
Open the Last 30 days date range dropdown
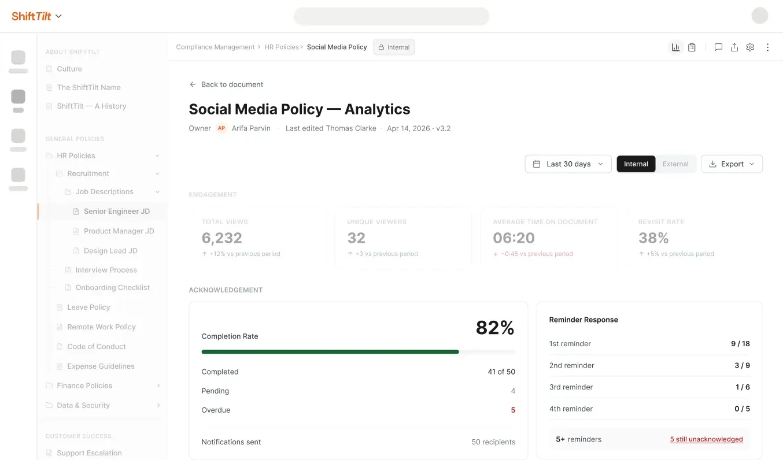568,164
